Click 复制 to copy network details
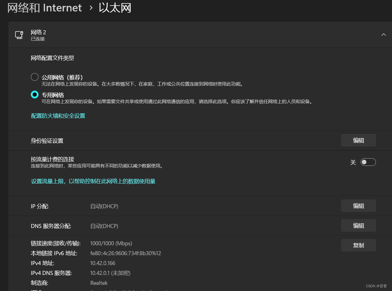The image size is (392, 291). coord(358,245)
